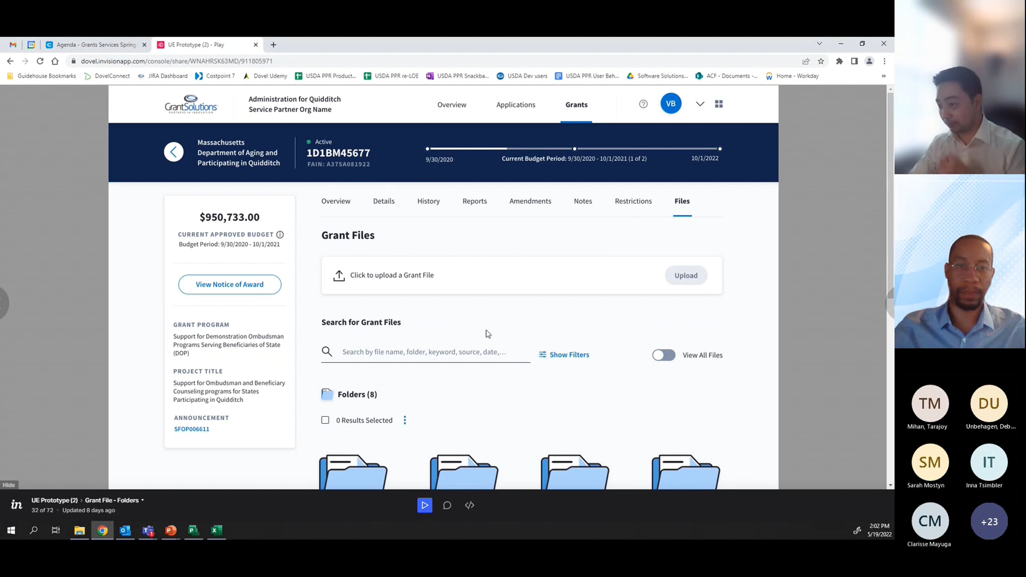Open the browser extensions puzzle icon
The width and height of the screenshot is (1026, 577).
click(839, 61)
